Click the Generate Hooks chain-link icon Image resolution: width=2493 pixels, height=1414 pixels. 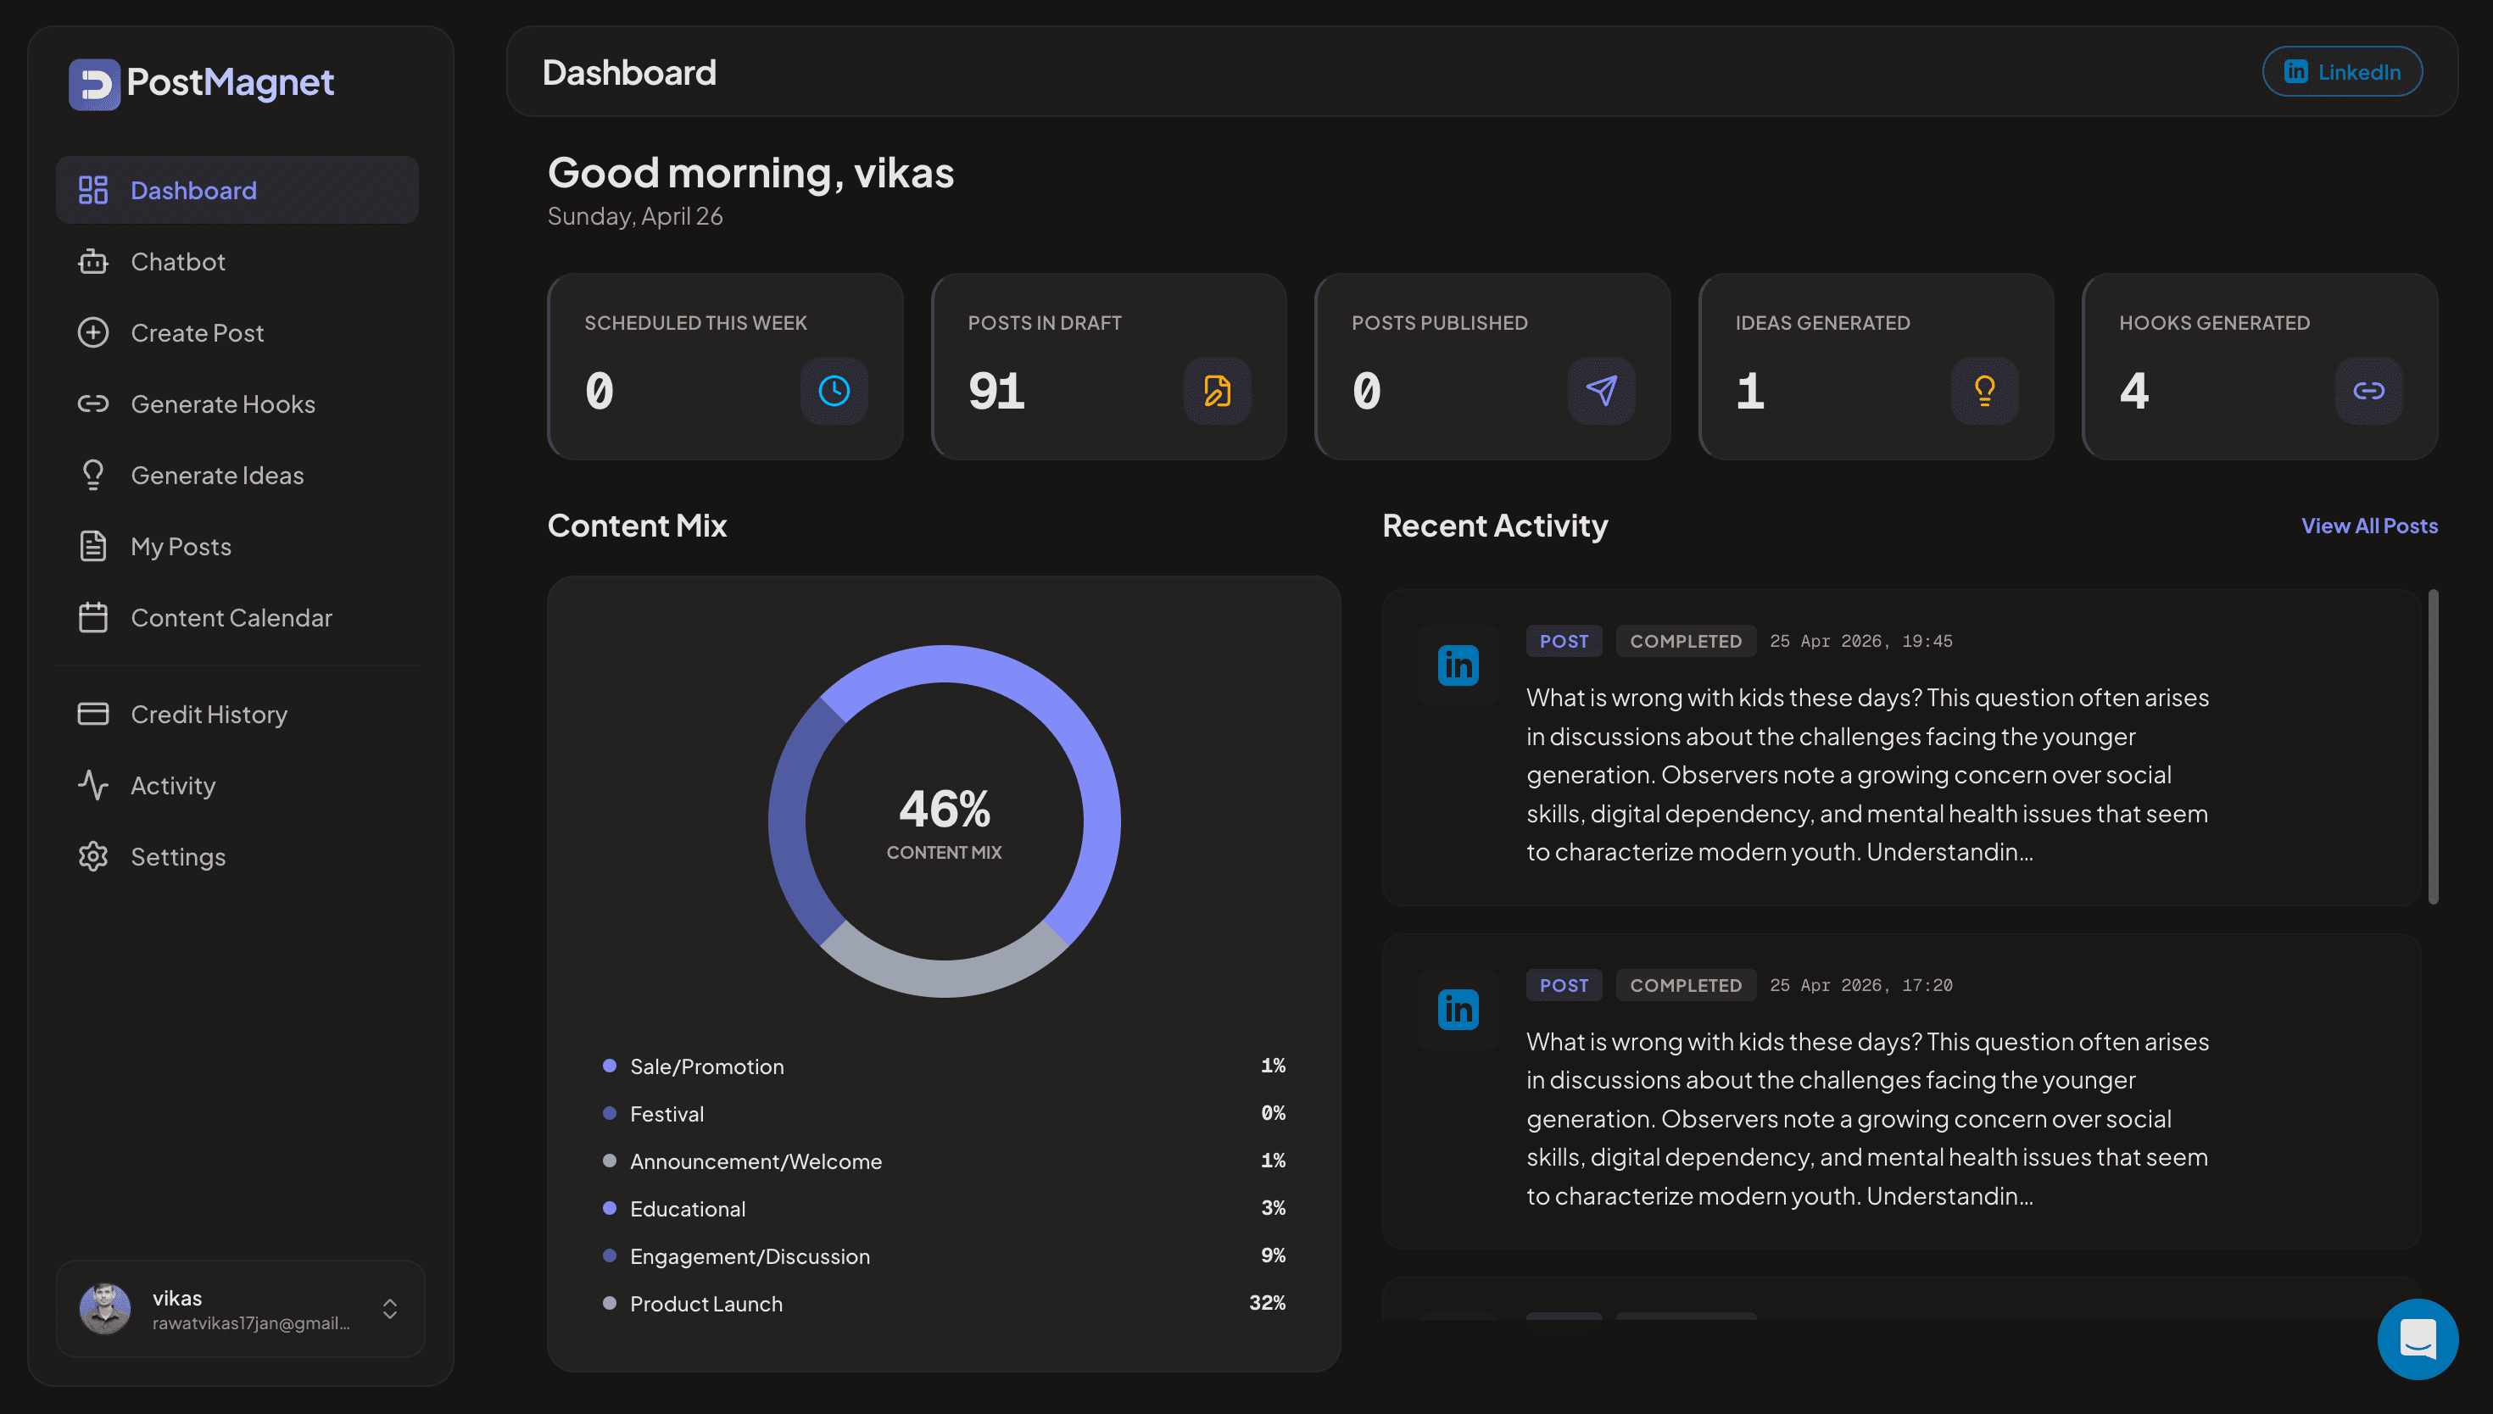(x=93, y=403)
